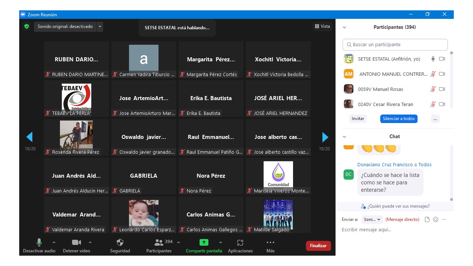Screen dimensions: 473x266
Task: Click the green encryption shield icon
Action: (27, 27)
